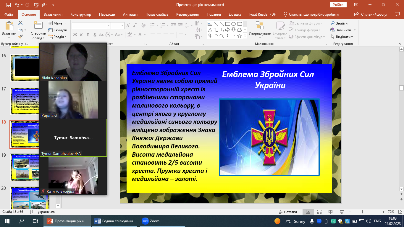Switch to the Показ слайдів tab
The image size is (404, 227).
[157, 14]
